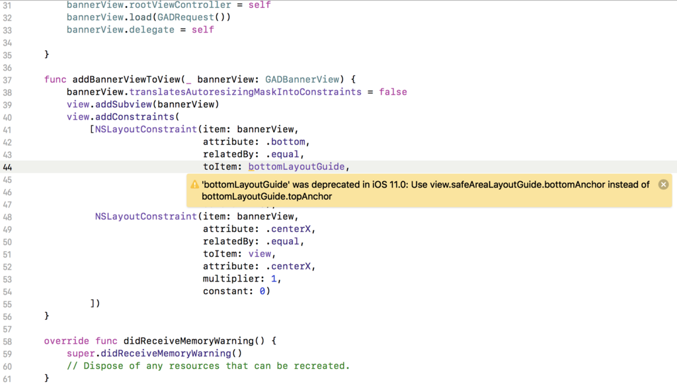
Task: Click the warning message text in banner
Action: pos(425,190)
